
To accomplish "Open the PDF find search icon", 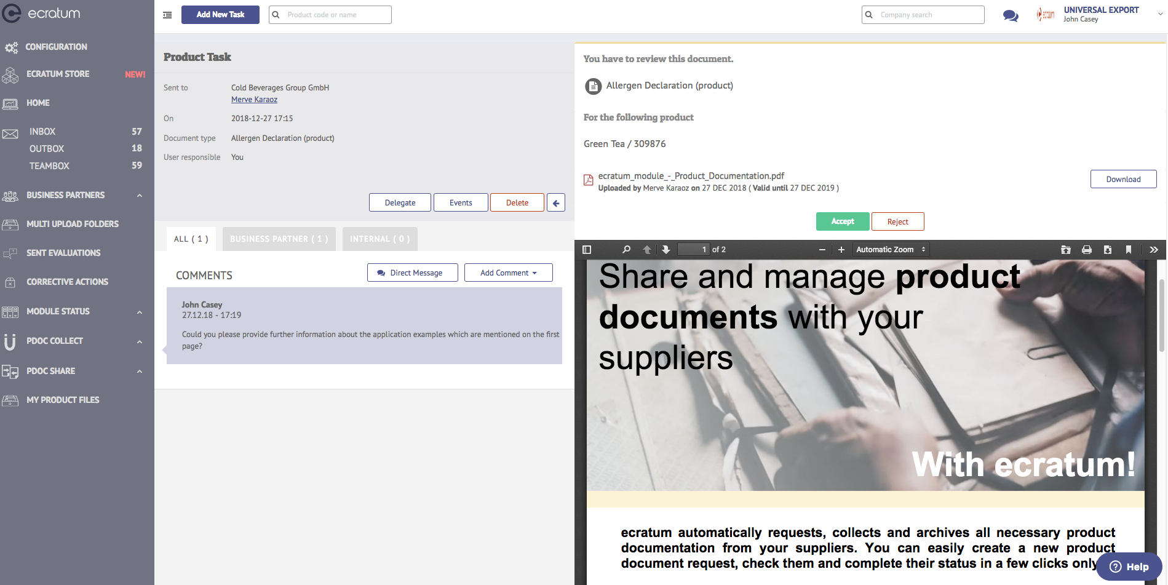I will [x=626, y=250].
